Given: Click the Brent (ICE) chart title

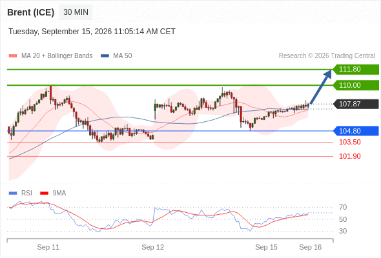Looking at the screenshot, I should (x=30, y=12).
